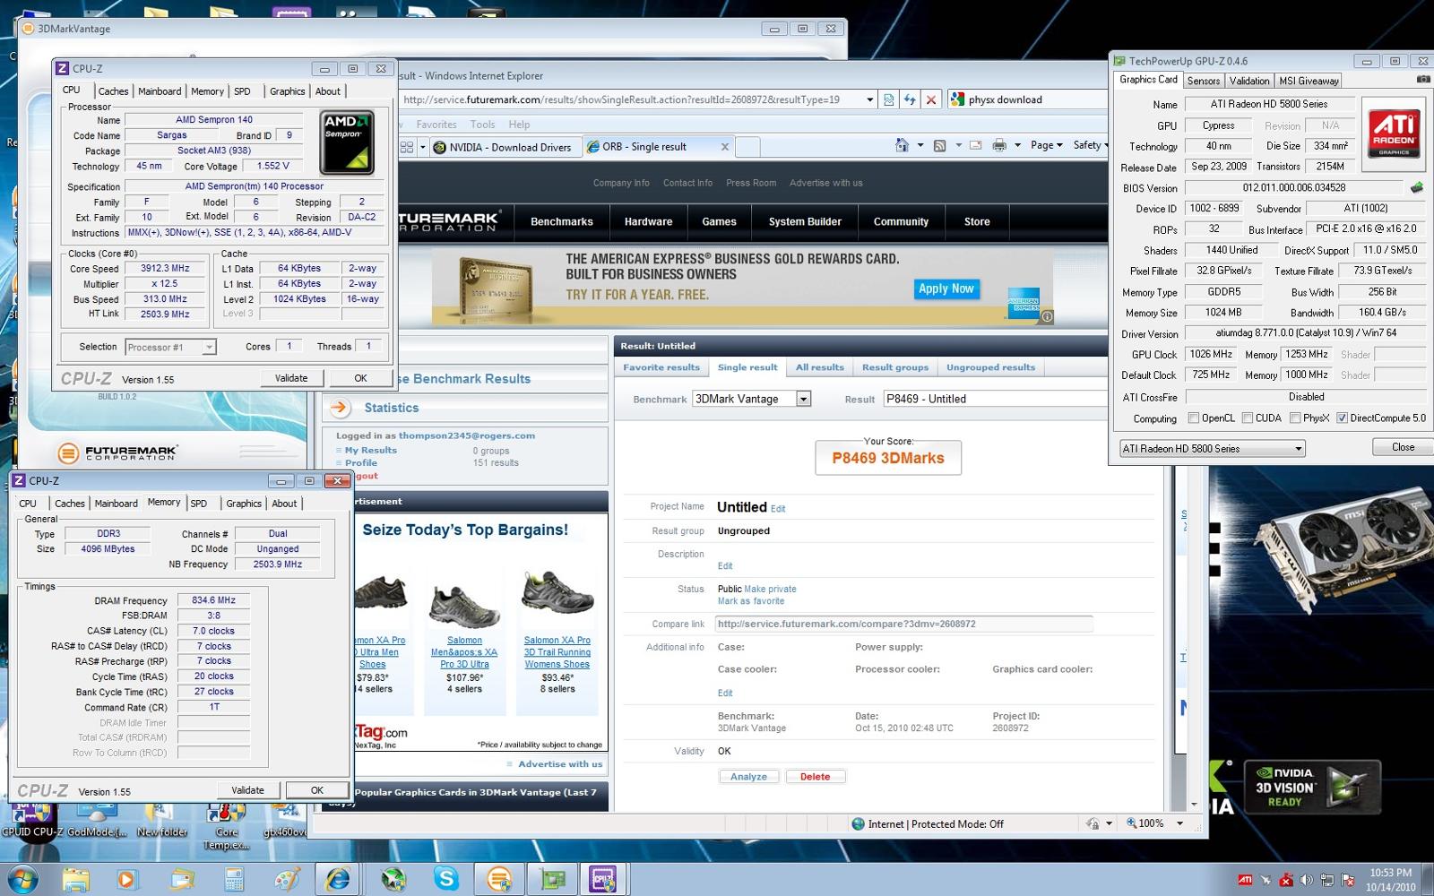
Task: Open the IE home icon
Action: pos(902,145)
